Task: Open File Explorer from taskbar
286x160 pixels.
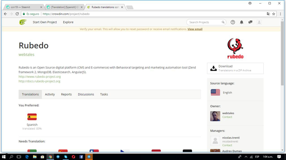Action: [35, 157]
